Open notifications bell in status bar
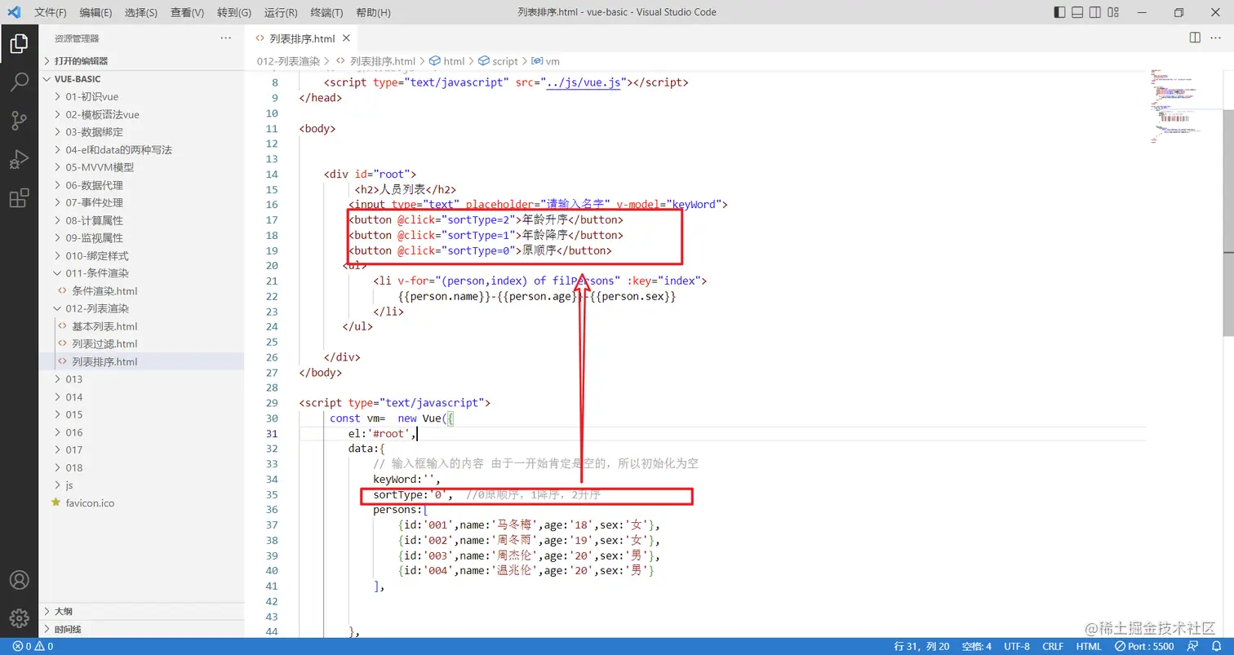Viewport: 1234px width, 655px height. [x=1214, y=647]
